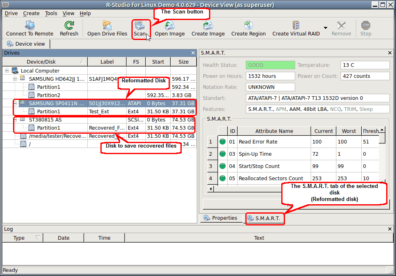Open the Tools menu
Viewport: 396px width, 276px height.
tap(51, 13)
